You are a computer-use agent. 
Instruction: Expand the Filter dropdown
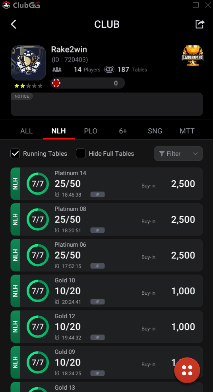178,153
